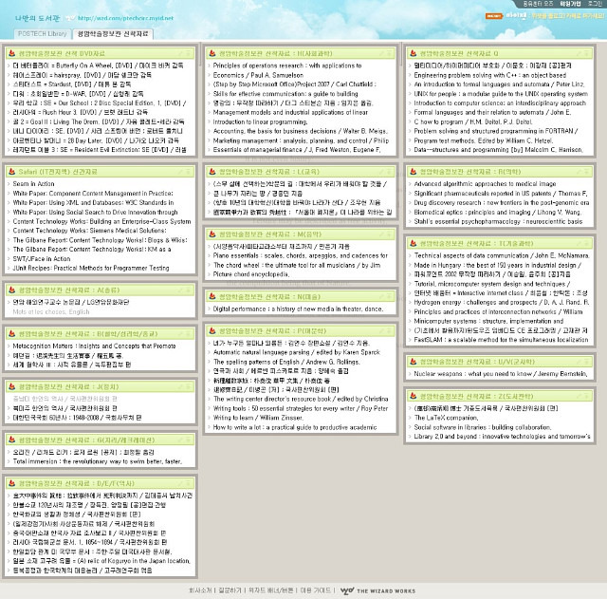Open the 공유센터 item in top-right menu
This screenshot has height=599, width=607.
pyautogui.click(x=538, y=4)
